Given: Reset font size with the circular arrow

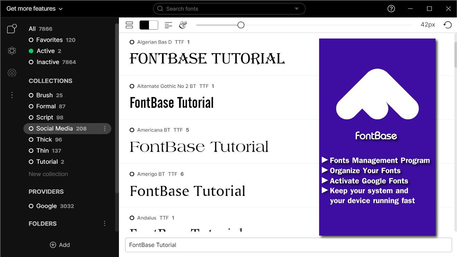Looking at the screenshot, I should (x=447, y=25).
